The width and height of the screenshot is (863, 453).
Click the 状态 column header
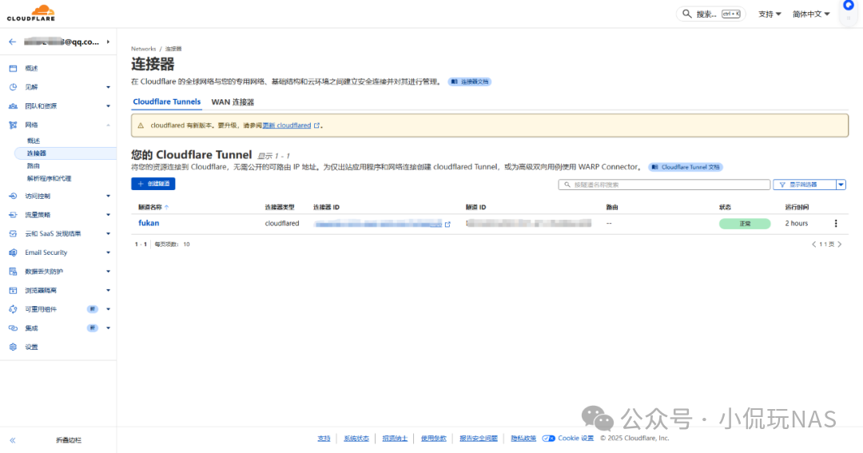[x=725, y=208]
